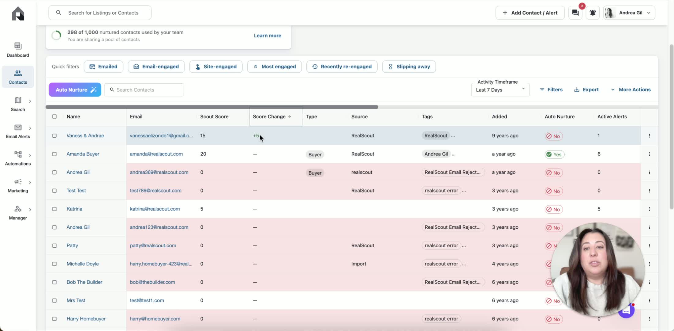Click the notifications bell icon
Screen dimensions: 674x331
[x=593, y=13]
